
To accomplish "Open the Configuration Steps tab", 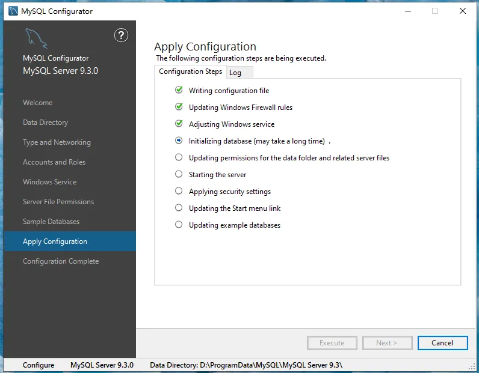I will [190, 71].
